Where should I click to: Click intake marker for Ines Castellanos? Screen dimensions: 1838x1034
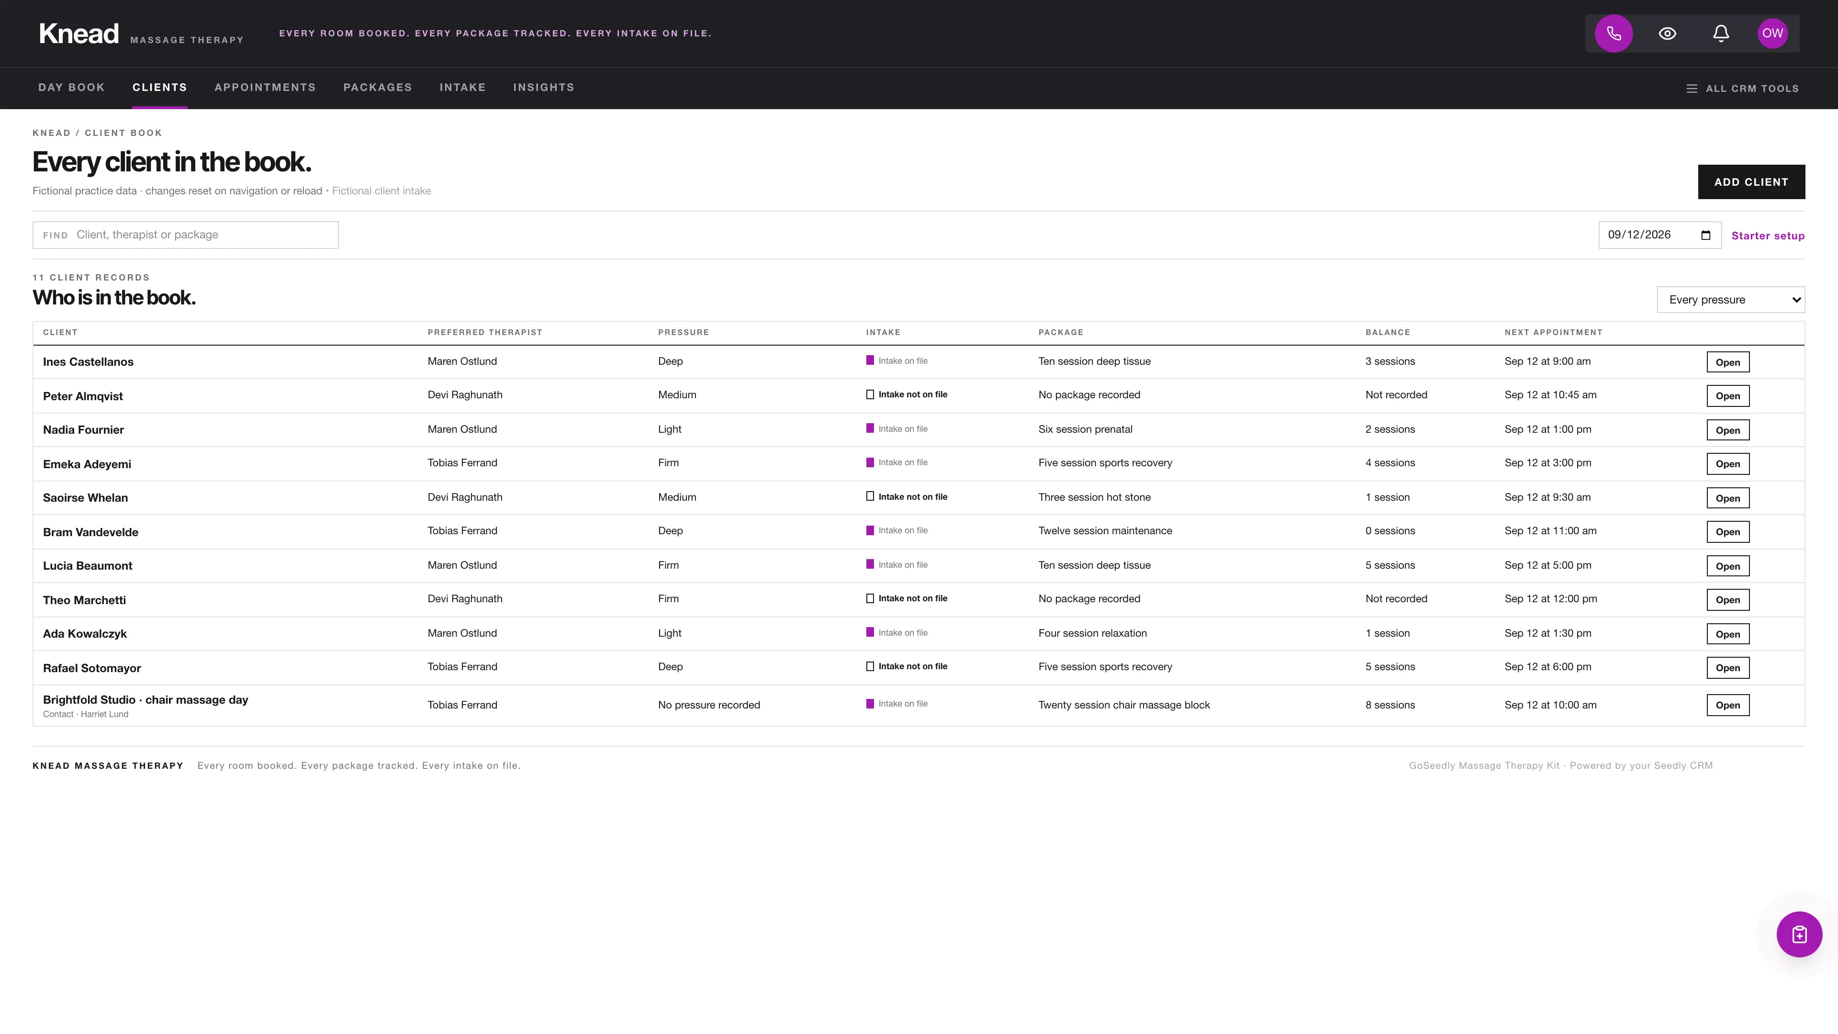click(870, 360)
